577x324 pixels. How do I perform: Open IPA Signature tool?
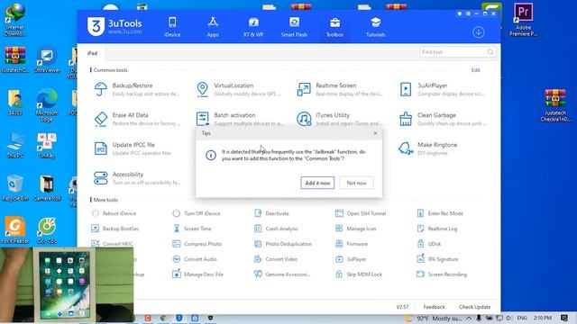click(x=437, y=259)
